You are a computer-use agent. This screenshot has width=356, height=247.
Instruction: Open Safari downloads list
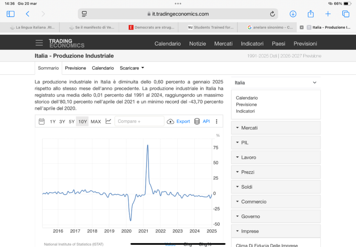tap(293, 14)
